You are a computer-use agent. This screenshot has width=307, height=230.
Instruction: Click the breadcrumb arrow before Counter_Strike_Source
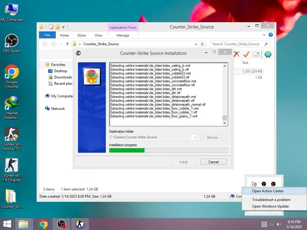pyautogui.click(x=80, y=44)
